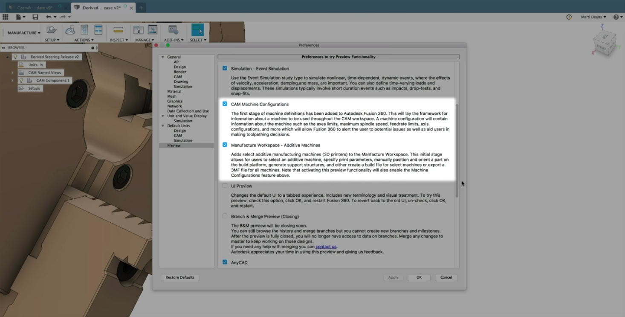This screenshot has width=625, height=317.
Task: Click the Units: in document icon
Action: (21, 65)
